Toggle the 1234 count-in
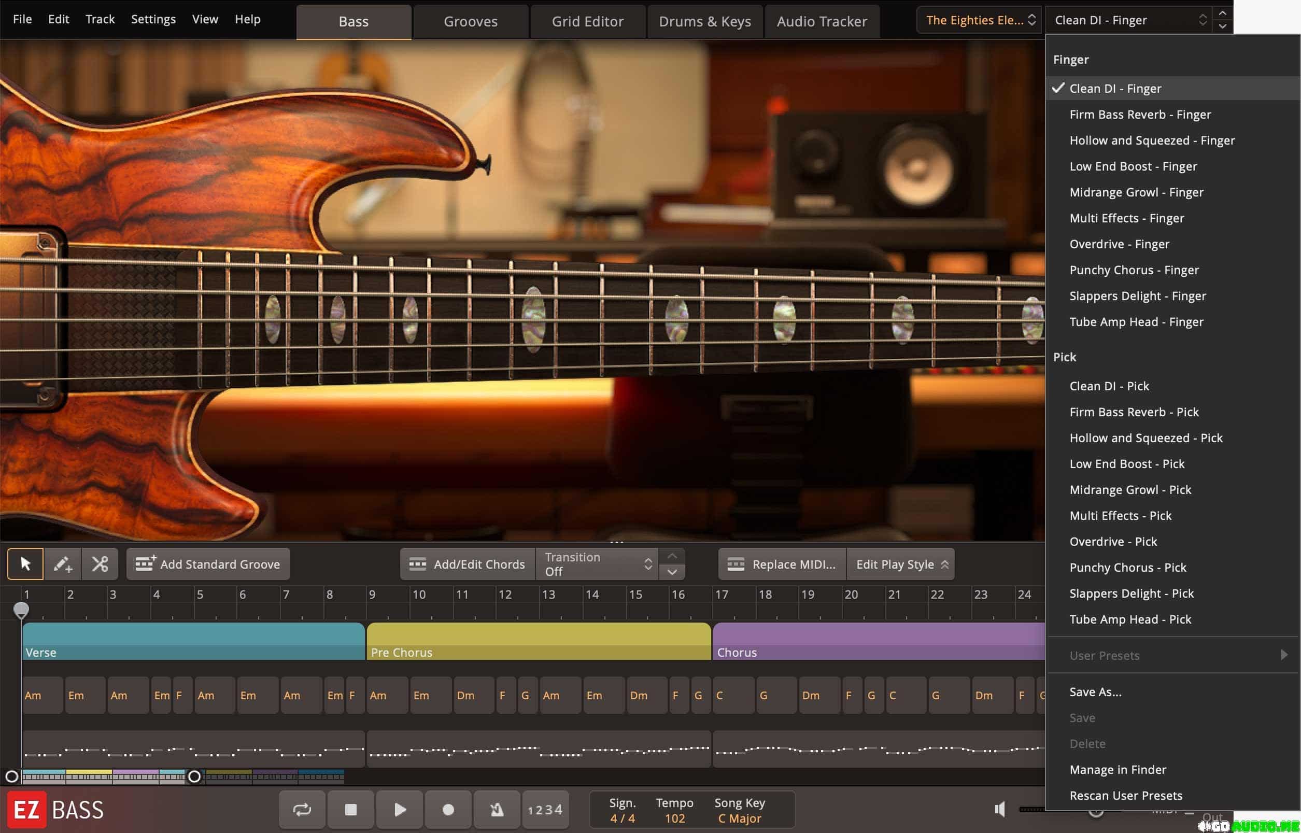 [x=546, y=809]
